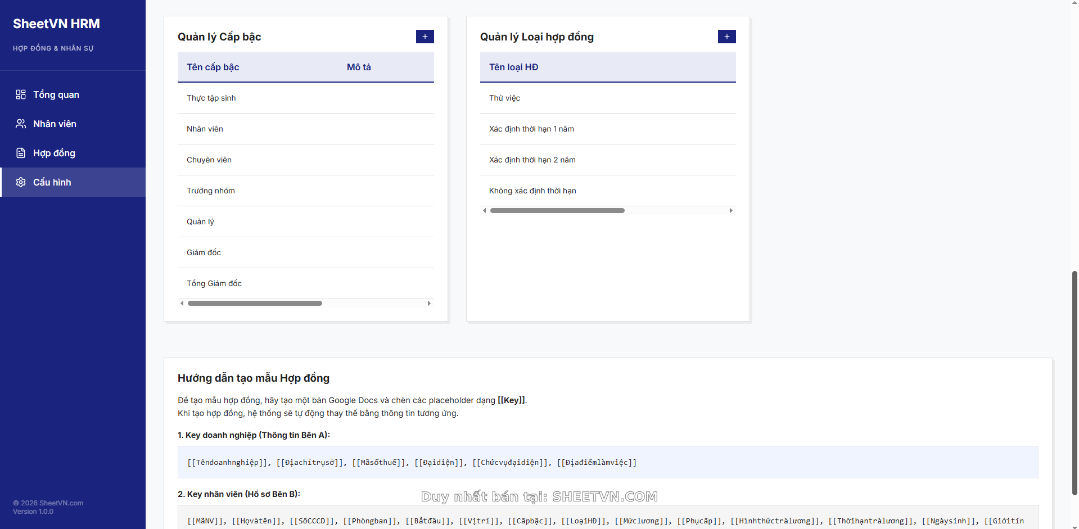Click Loại hợp đồng horizontal scrollbar thumb
The width and height of the screenshot is (1079, 529).
point(557,210)
